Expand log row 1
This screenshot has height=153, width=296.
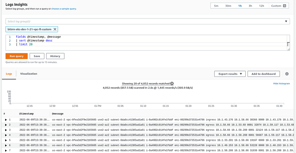coord(6,120)
